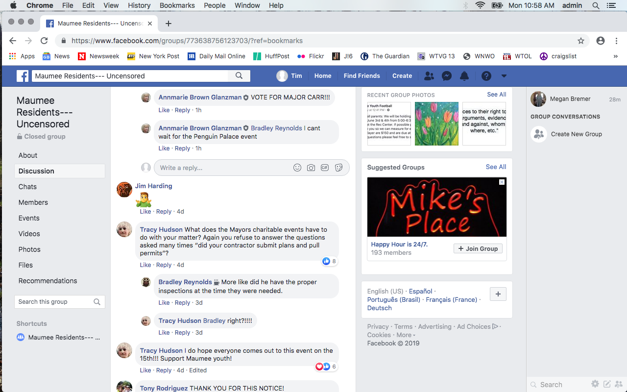
Task: Click the friend requests icon
Action: click(429, 76)
